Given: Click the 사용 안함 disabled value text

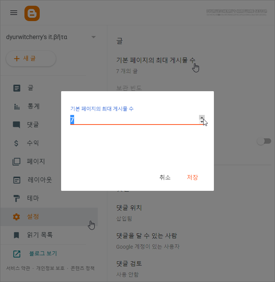Looking at the screenshot, I should (128, 275).
